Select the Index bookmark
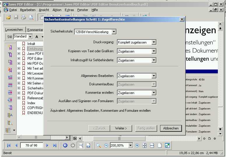226x157 pixels. click(x=31, y=103)
